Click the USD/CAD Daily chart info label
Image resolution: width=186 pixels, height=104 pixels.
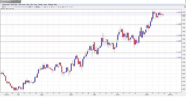tap(7, 9)
